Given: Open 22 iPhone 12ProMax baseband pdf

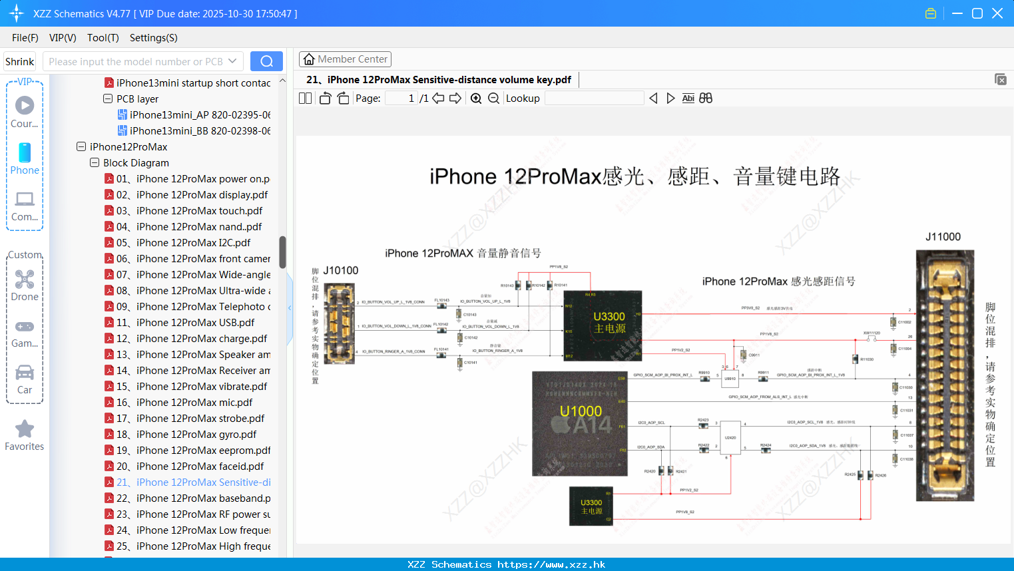Looking at the screenshot, I should pos(187,498).
